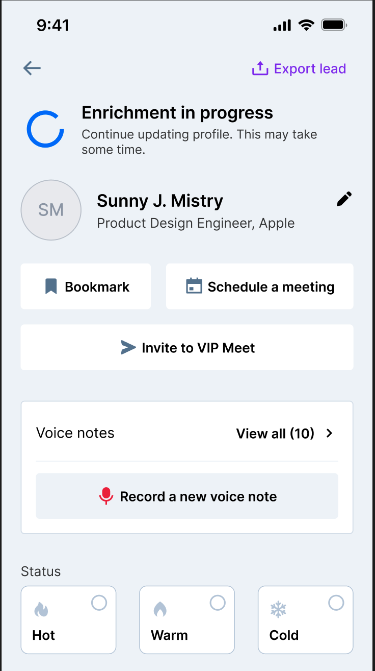Image resolution: width=375 pixels, height=671 pixels.
Task: Click the red microphone icon
Action: click(x=106, y=496)
